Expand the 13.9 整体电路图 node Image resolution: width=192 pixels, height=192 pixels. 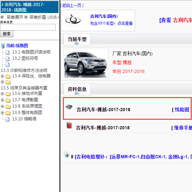point(2,113)
